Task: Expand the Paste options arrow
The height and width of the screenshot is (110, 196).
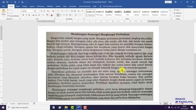Action: [x=4, y=16]
